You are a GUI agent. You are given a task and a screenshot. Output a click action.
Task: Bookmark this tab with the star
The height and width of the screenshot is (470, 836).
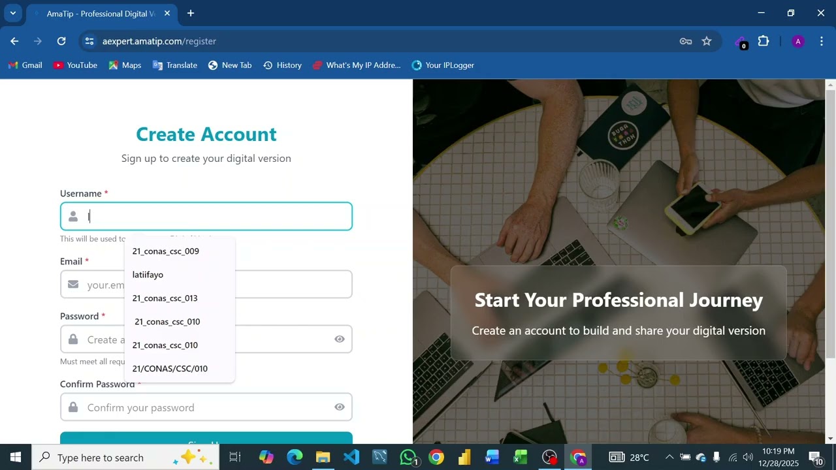coord(707,41)
